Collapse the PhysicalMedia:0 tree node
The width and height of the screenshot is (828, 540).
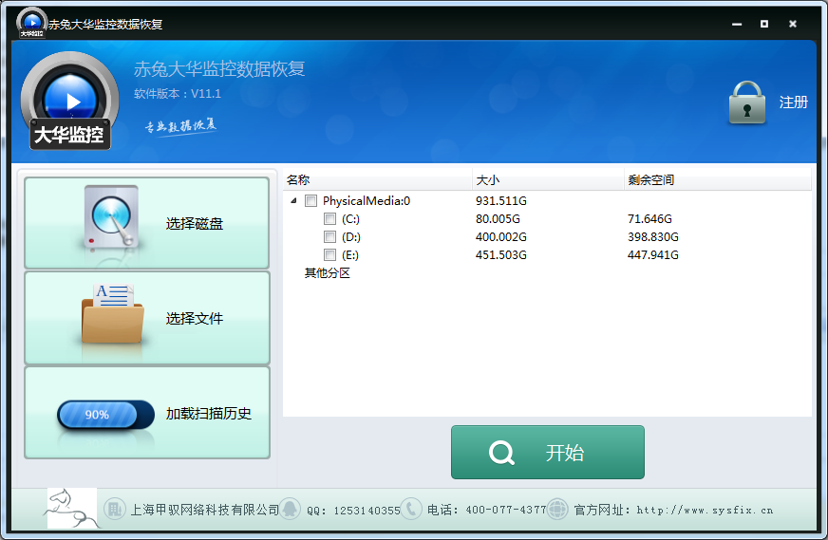(292, 201)
